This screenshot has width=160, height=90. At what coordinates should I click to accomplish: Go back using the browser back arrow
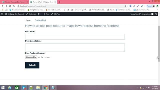[2, 6]
